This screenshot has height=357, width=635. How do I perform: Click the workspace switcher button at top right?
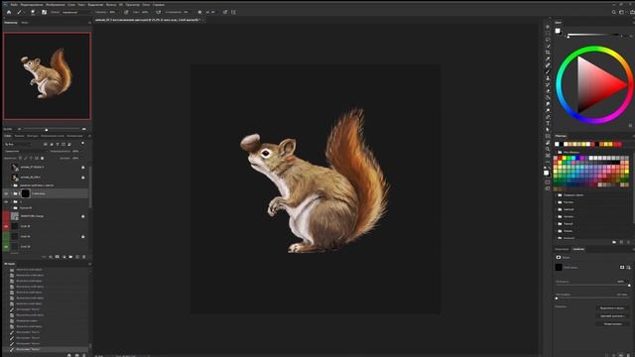[622, 12]
